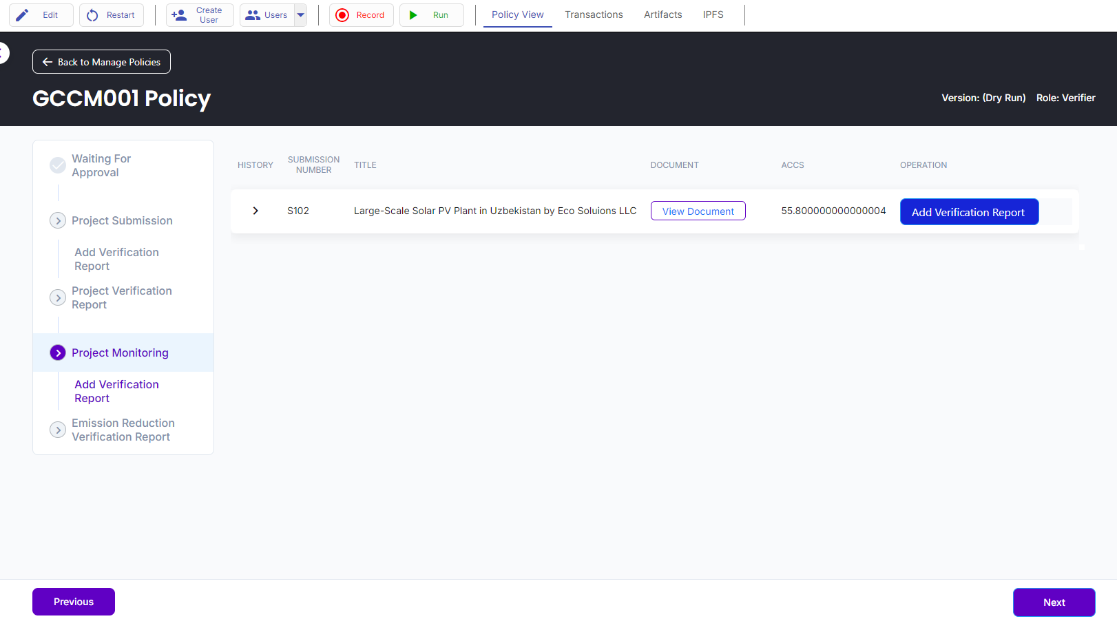Select Project Verification Report step
Screen dimensions: 1117x621
122,297
